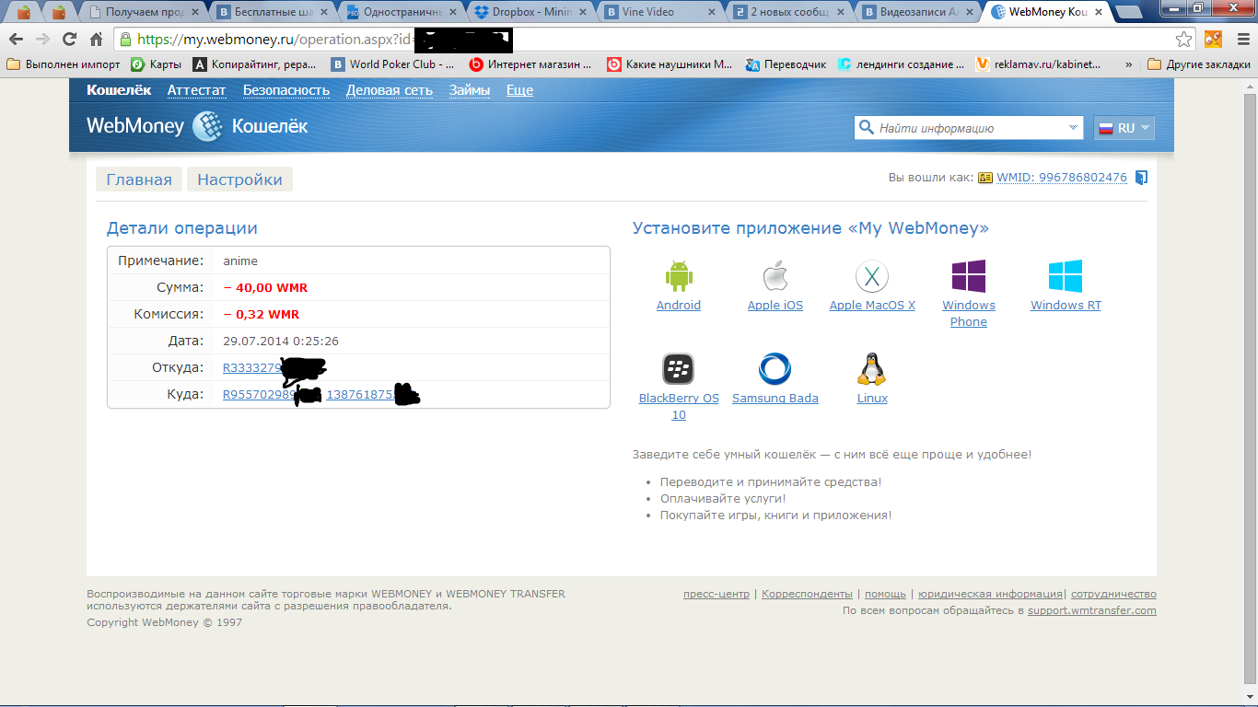Click the BlackBerry OS 10 icon
1258x707 pixels.
point(679,369)
